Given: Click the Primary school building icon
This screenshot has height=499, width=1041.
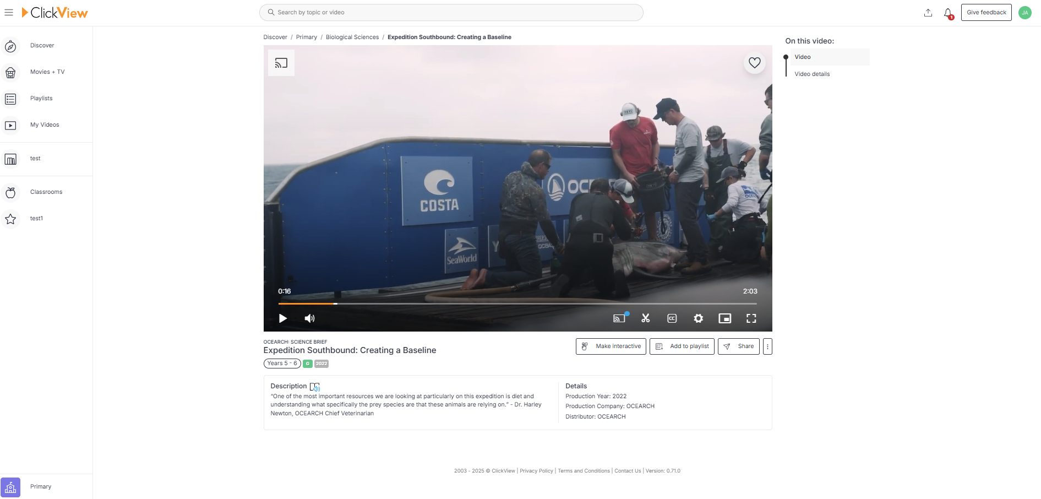Looking at the screenshot, I should click(10, 487).
